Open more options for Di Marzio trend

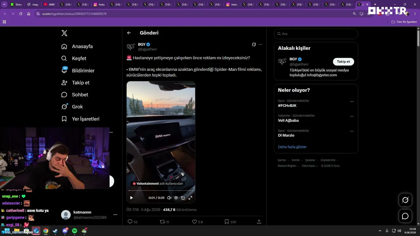pos(352,131)
